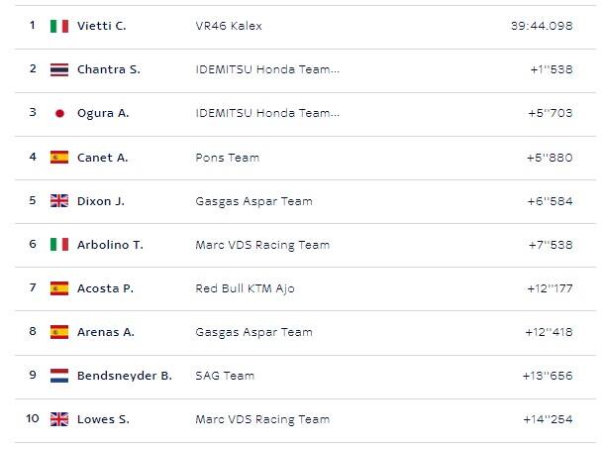
Task: Select the position 10 number
Action: point(33,419)
